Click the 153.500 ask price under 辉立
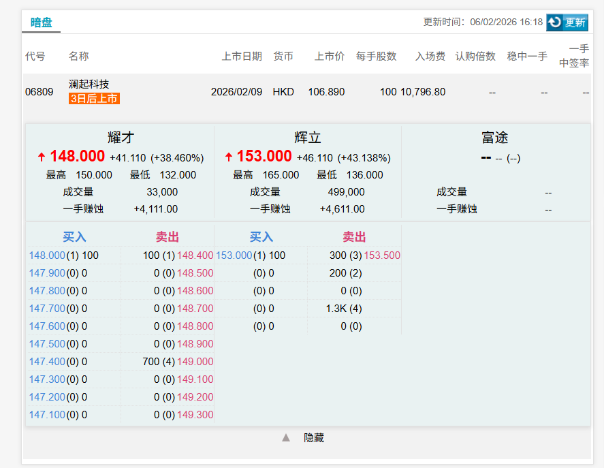 382,255
